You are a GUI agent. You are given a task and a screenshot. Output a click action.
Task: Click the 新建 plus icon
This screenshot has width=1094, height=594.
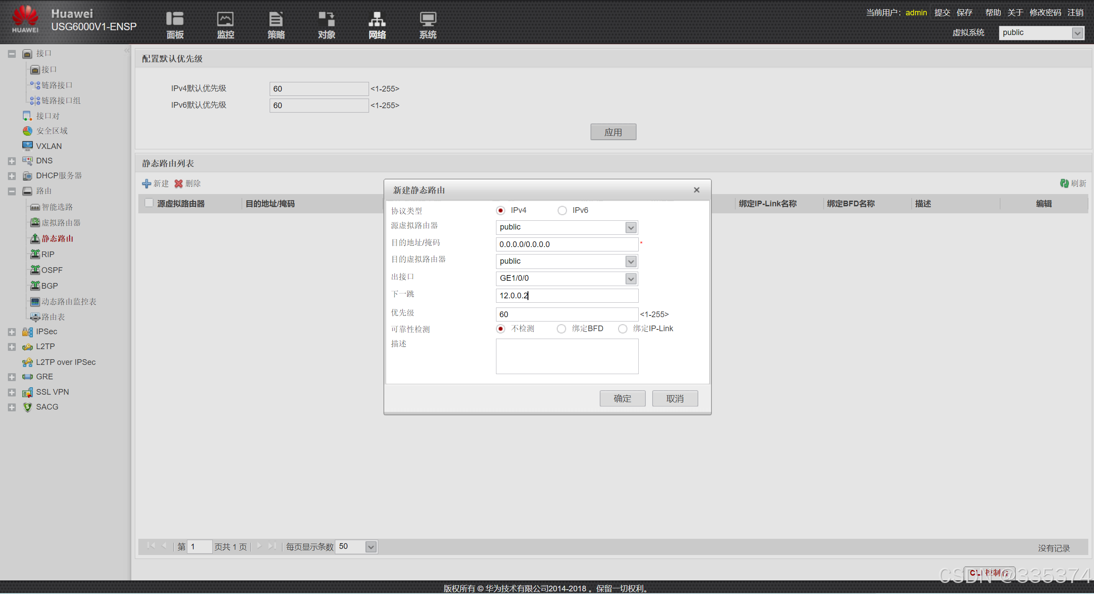147,184
